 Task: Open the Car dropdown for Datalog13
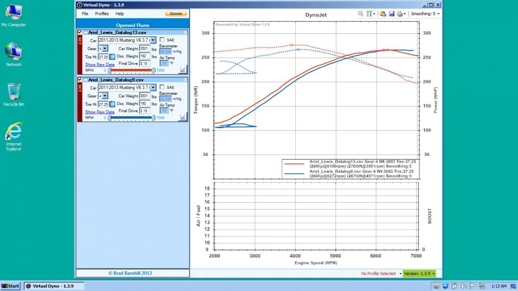(x=153, y=40)
